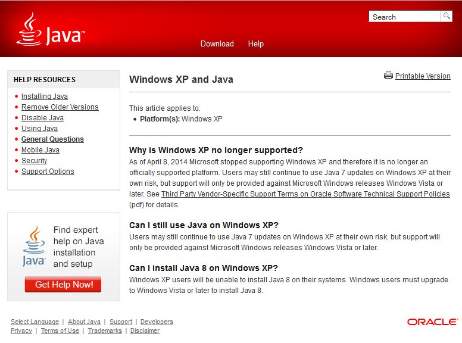Open the Printable Version link
Viewport: 462px width, 343px height.
pyautogui.click(x=423, y=76)
